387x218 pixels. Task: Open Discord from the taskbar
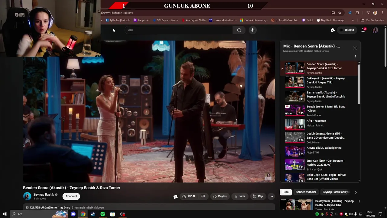tap(73, 214)
